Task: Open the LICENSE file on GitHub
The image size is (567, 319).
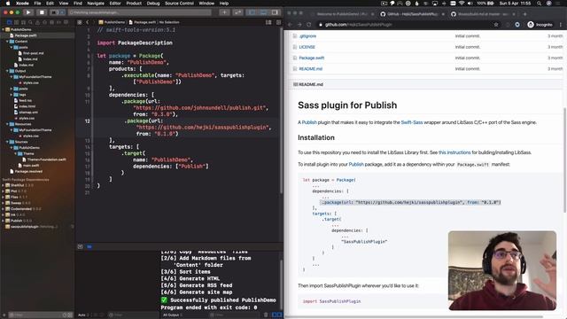Action: tap(307, 47)
